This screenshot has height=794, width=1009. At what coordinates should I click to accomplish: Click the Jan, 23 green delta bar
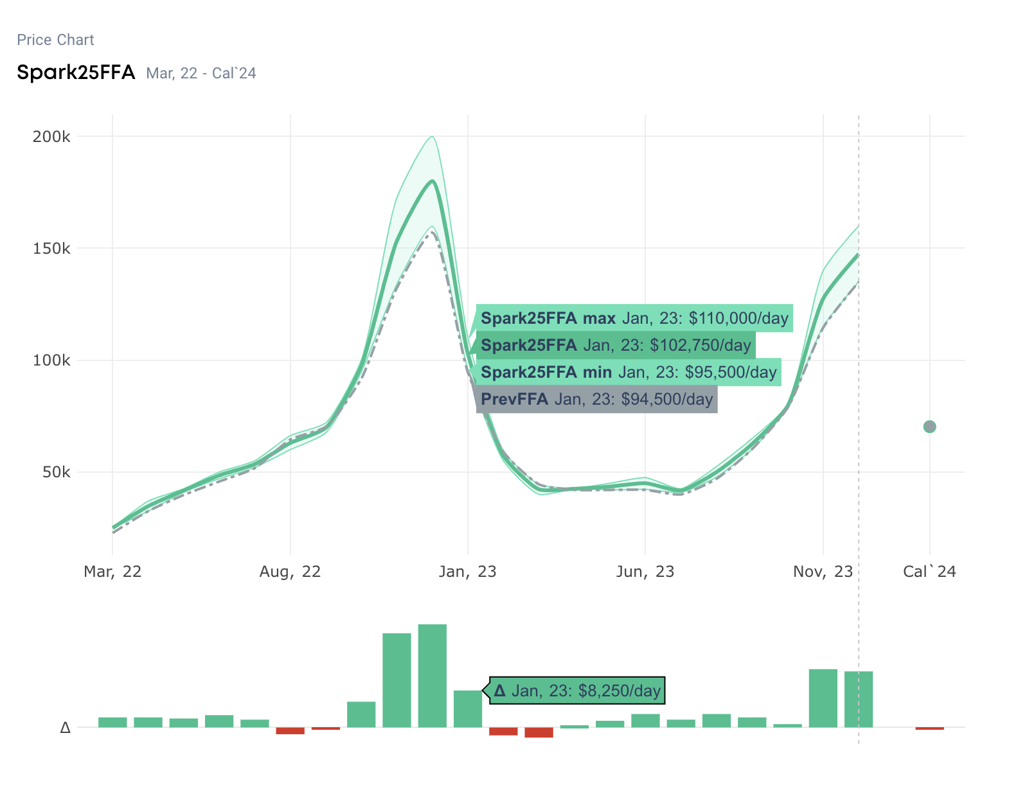[467, 709]
